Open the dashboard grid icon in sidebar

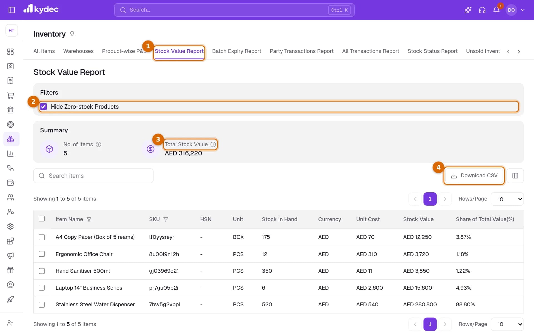(x=10, y=52)
